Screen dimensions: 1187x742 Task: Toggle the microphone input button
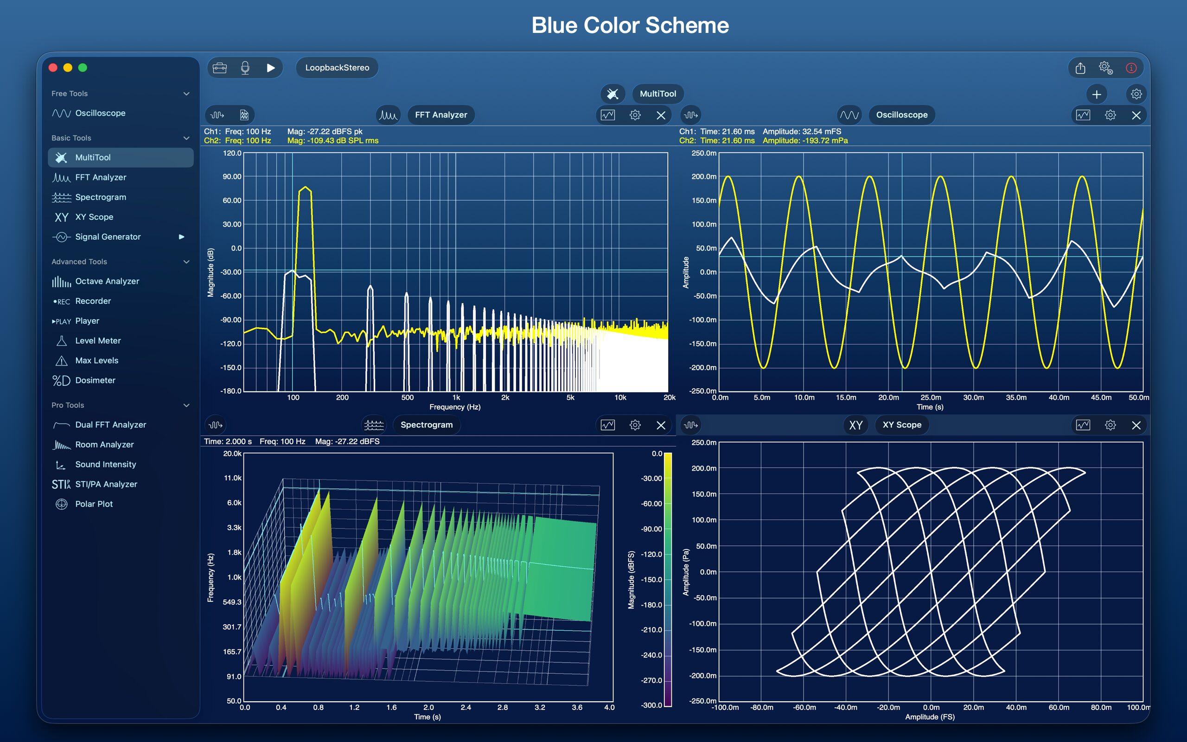(x=245, y=68)
